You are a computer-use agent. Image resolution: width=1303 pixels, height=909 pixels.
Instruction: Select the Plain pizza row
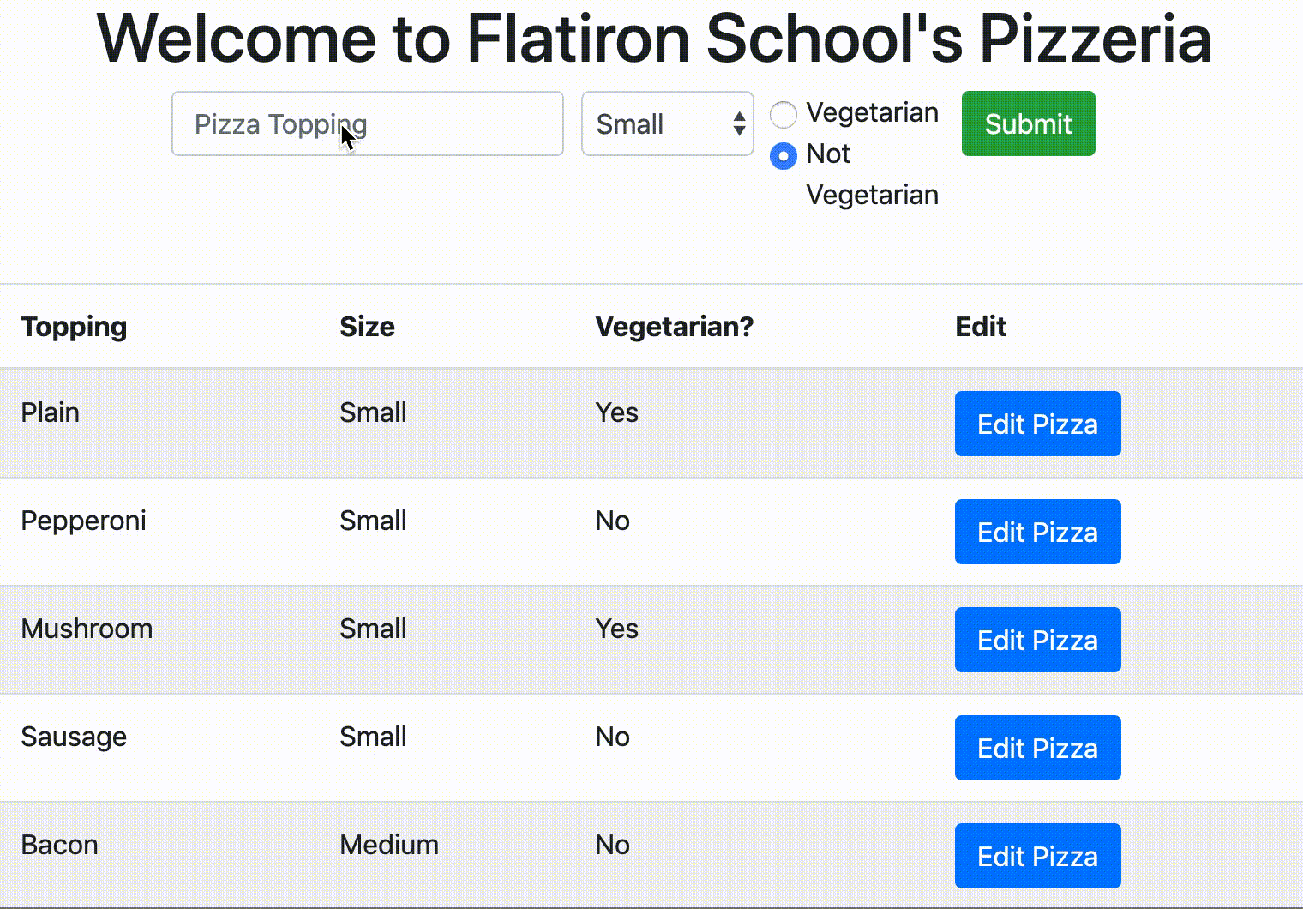(x=343, y=412)
